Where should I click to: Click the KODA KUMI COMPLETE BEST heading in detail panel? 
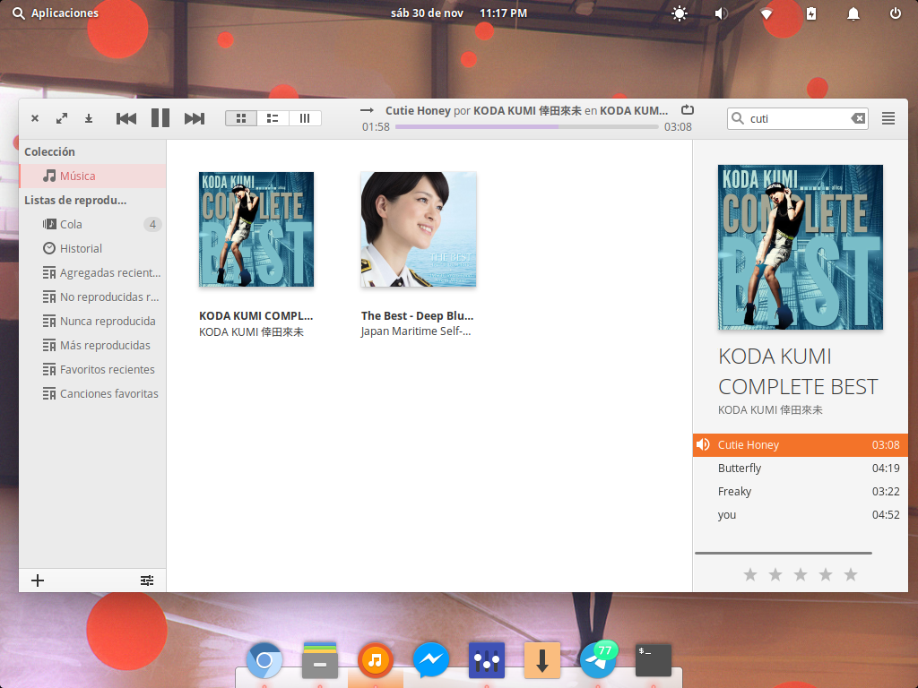[x=798, y=372]
